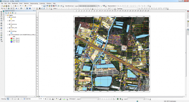189x102 pixels.
Task: Uncheck the L_trans layer visibility
Action: [10, 21]
